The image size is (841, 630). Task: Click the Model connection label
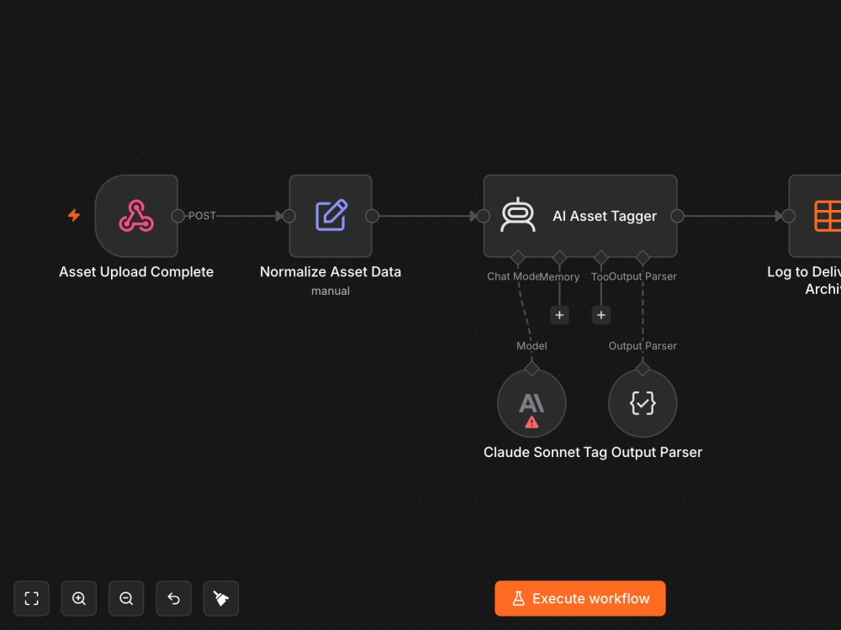pyautogui.click(x=532, y=346)
